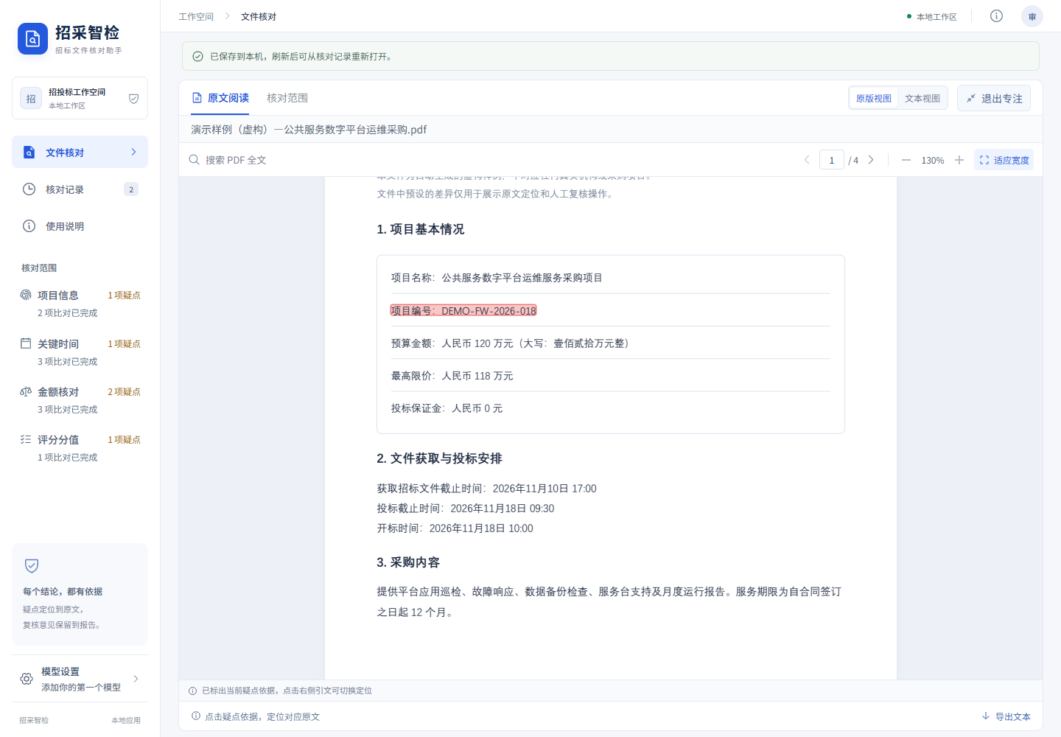Click the 2项疑点 label for 金额核对
This screenshot has height=737, width=1061.
[x=124, y=391]
